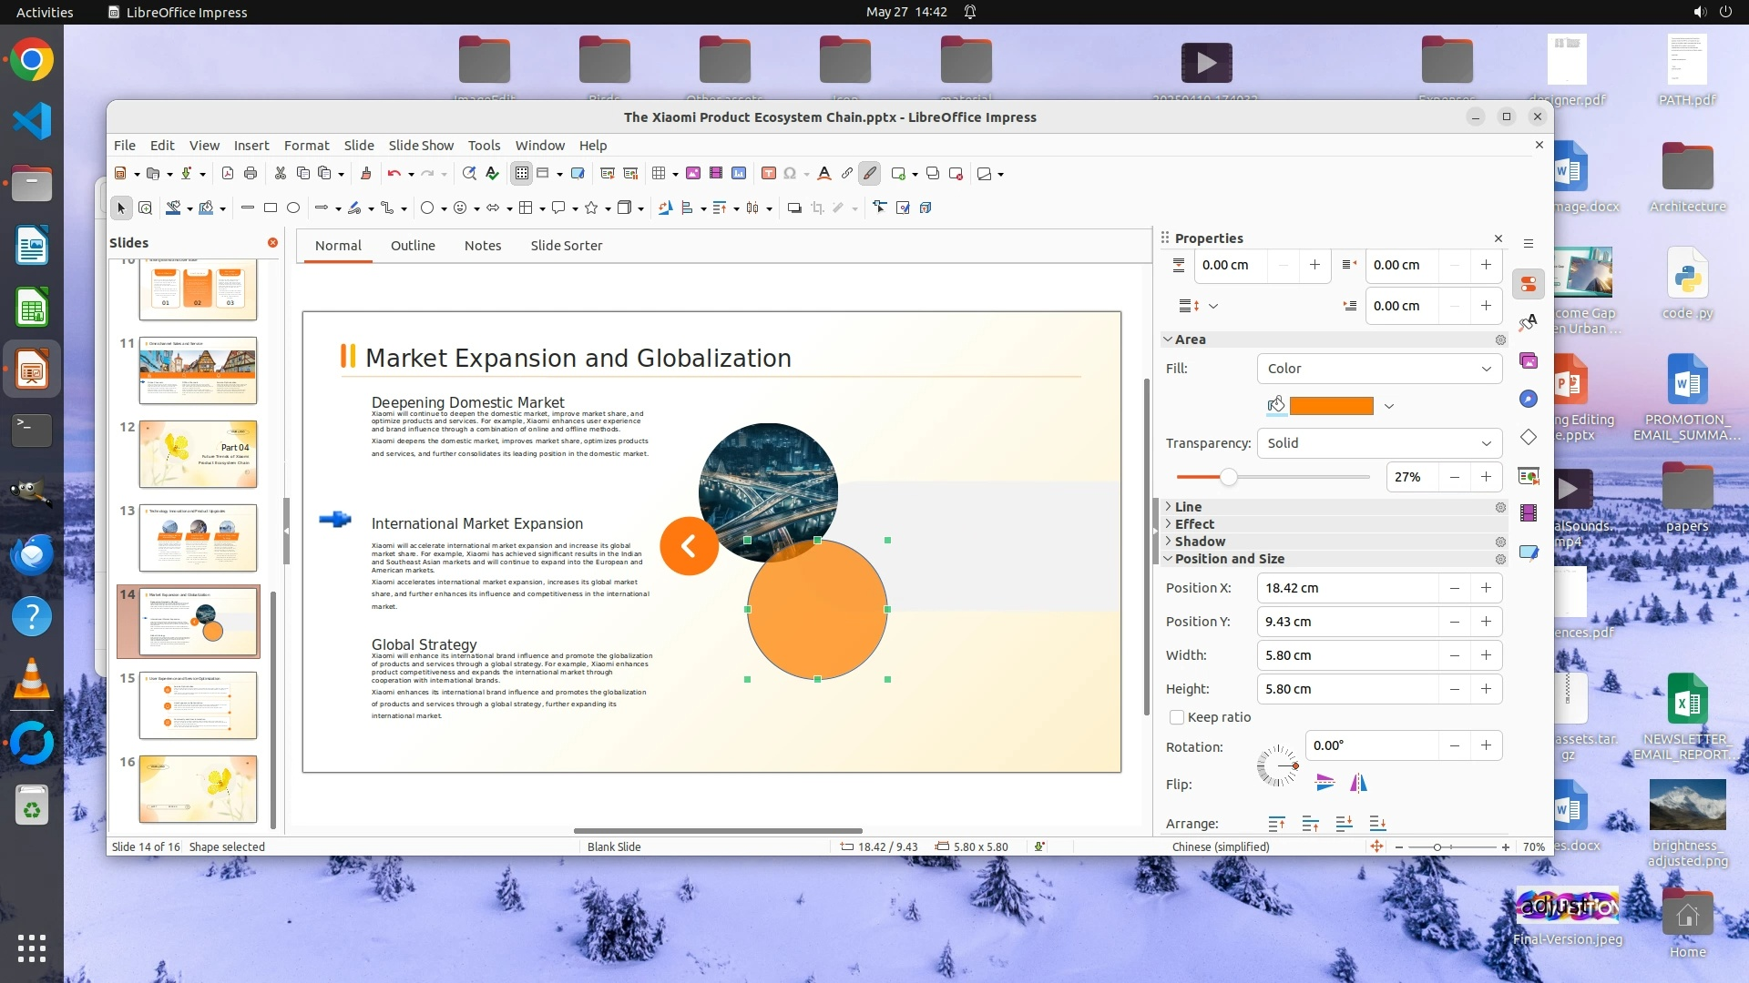Enable the Keep ratio checkbox
The height and width of the screenshot is (983, 1749).
point(1177,717)
